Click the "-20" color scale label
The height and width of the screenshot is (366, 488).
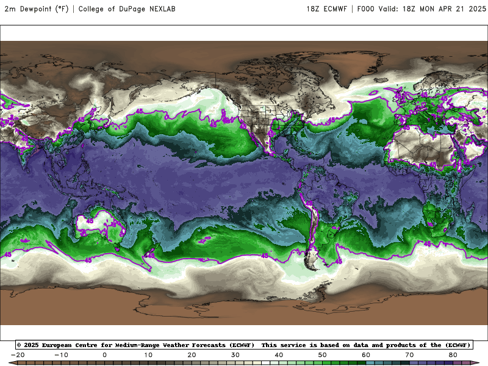click(x=18, y=355)
